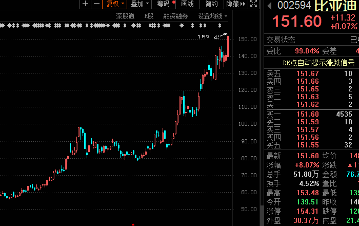Click the 涨幅 value +8.07%

[307, 165]
